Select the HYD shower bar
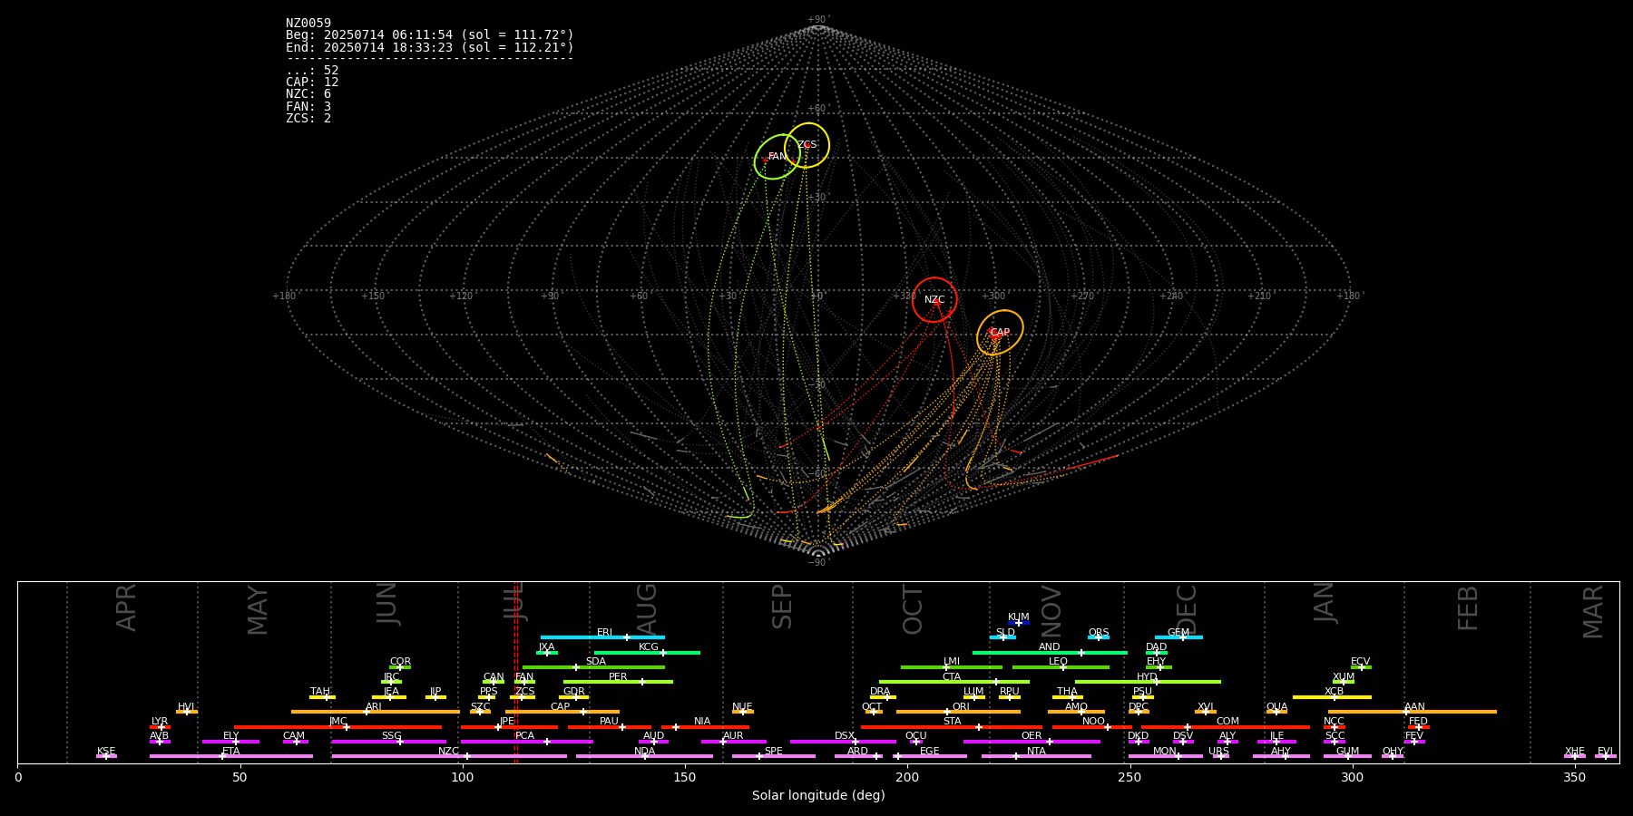 click(1148, 682)
